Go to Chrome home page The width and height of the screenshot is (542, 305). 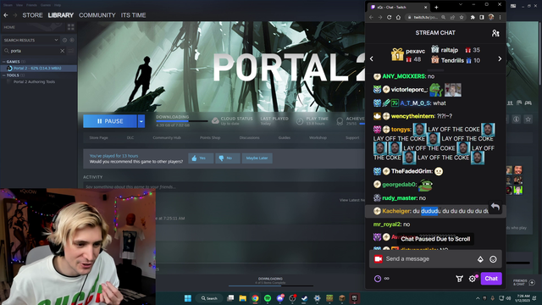click(398, 17)
